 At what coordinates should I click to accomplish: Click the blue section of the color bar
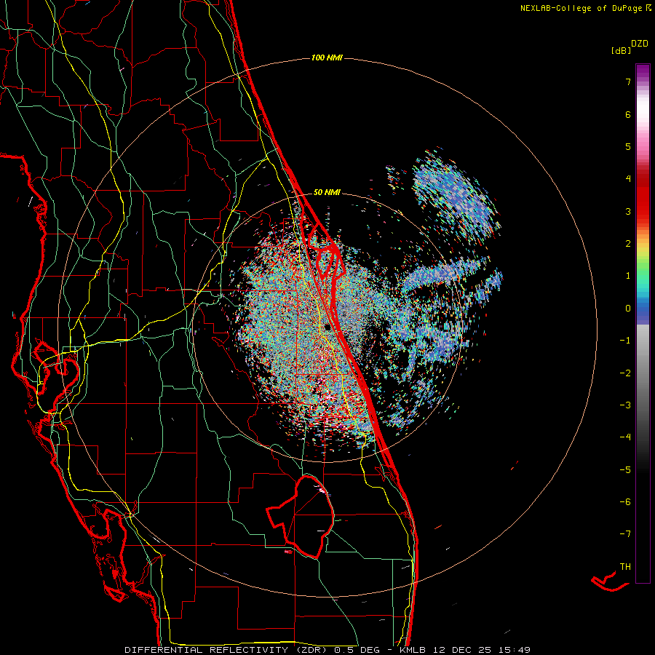point(643,311)
